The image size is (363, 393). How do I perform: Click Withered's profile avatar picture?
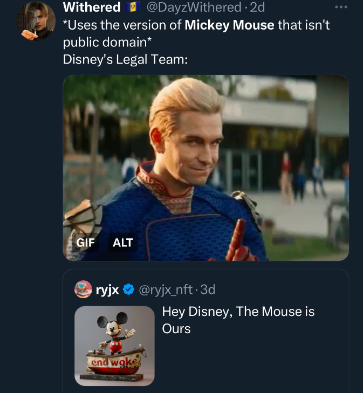36,20
